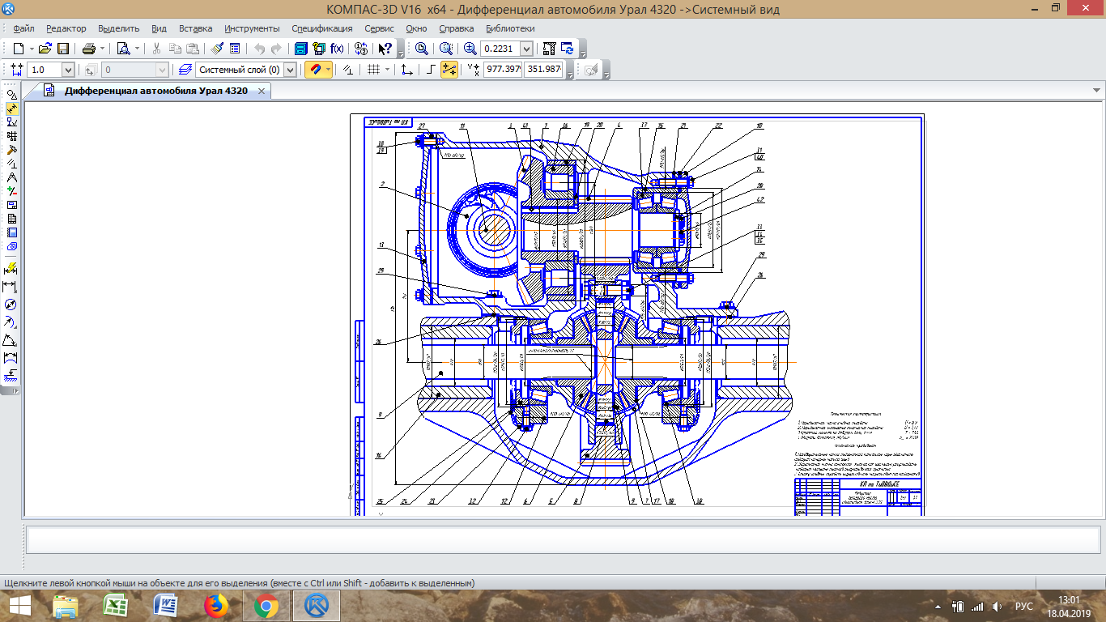
Task: Expand the Системный слой (0) layer dropdown
Action: click(x=291, y=70)
